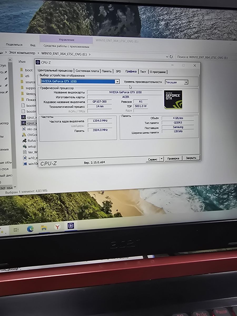Click the File Explorer taskbar icon
237x316 pixels.
click(44, 228)
